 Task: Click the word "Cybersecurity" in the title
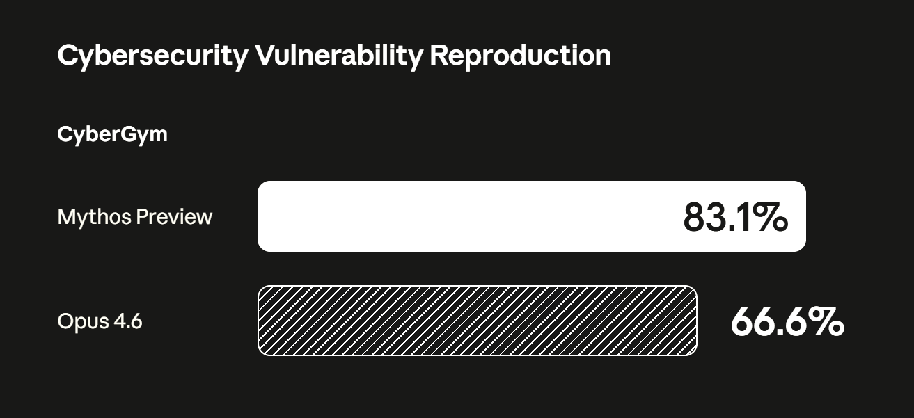click(152, 55)
